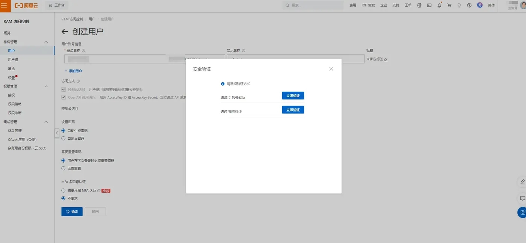This screenshot has height=243, width=526.
Task: Select 用户在下次登录时必须重置密码
Action: pos(63,161)
